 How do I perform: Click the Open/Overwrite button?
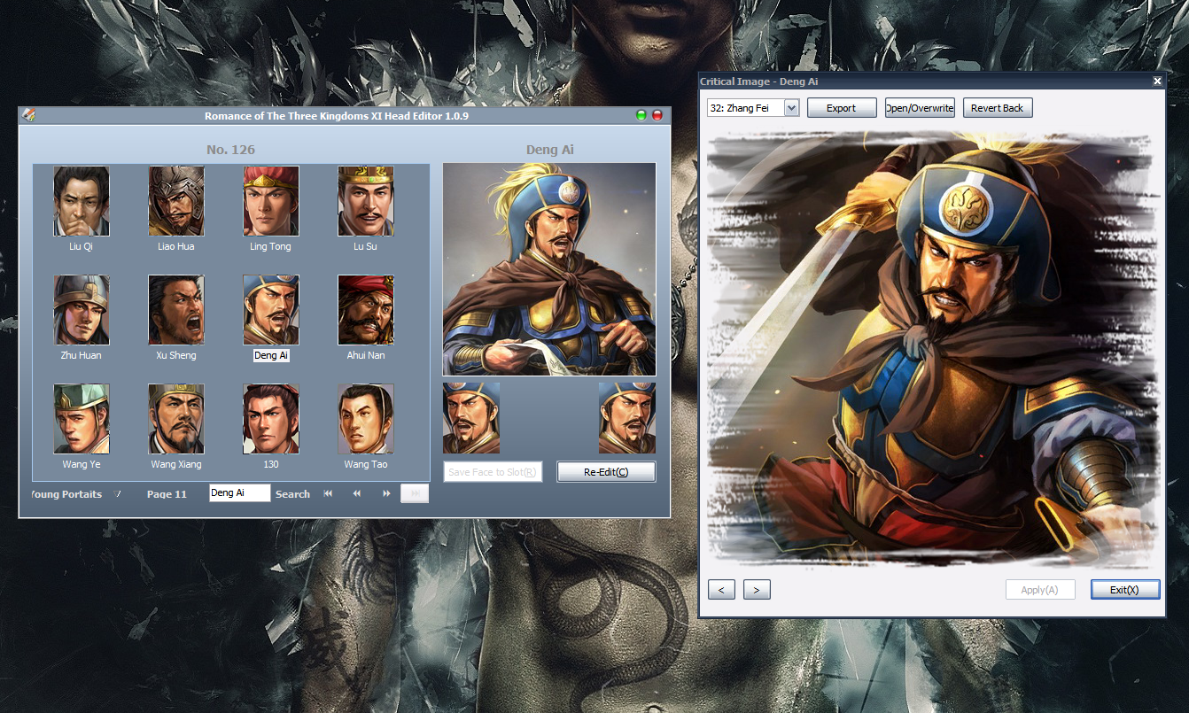920,108
